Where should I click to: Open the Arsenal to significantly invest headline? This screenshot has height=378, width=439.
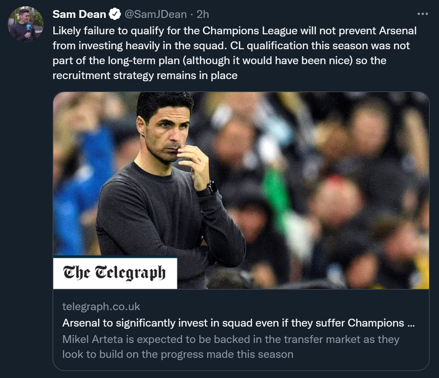coord(233,323)
